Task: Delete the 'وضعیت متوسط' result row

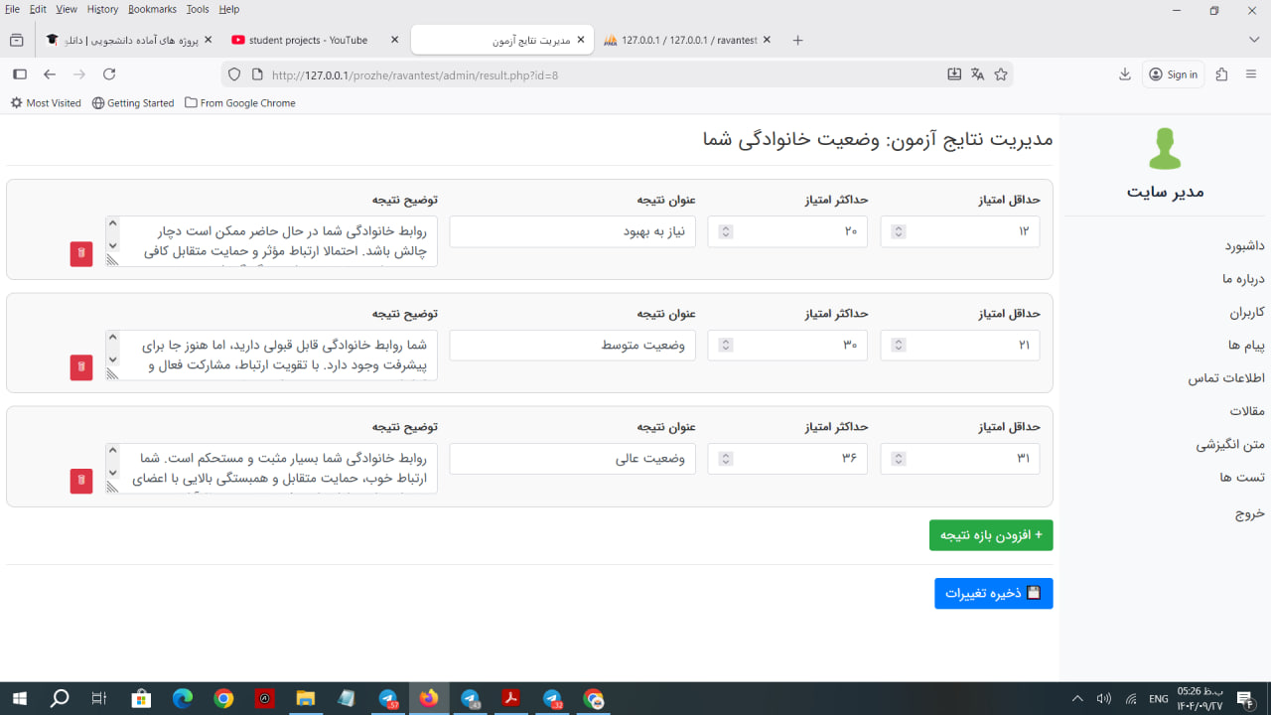Action: pos(81,367)
